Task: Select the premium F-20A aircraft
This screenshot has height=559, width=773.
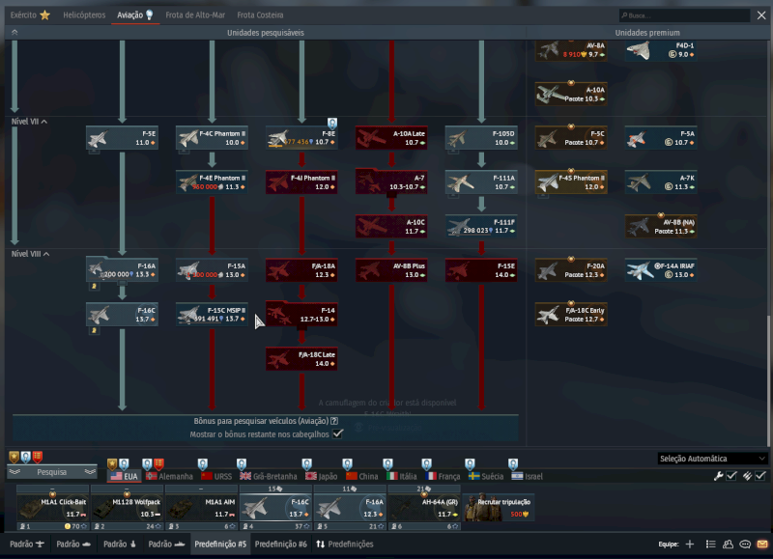Action: coord(571,269)
